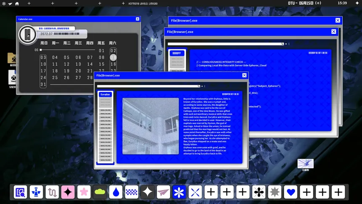362x204 pixels.
Task: Click the blue checkerboard dock icon
Action: pyautogui.click(x=132, y=192)
